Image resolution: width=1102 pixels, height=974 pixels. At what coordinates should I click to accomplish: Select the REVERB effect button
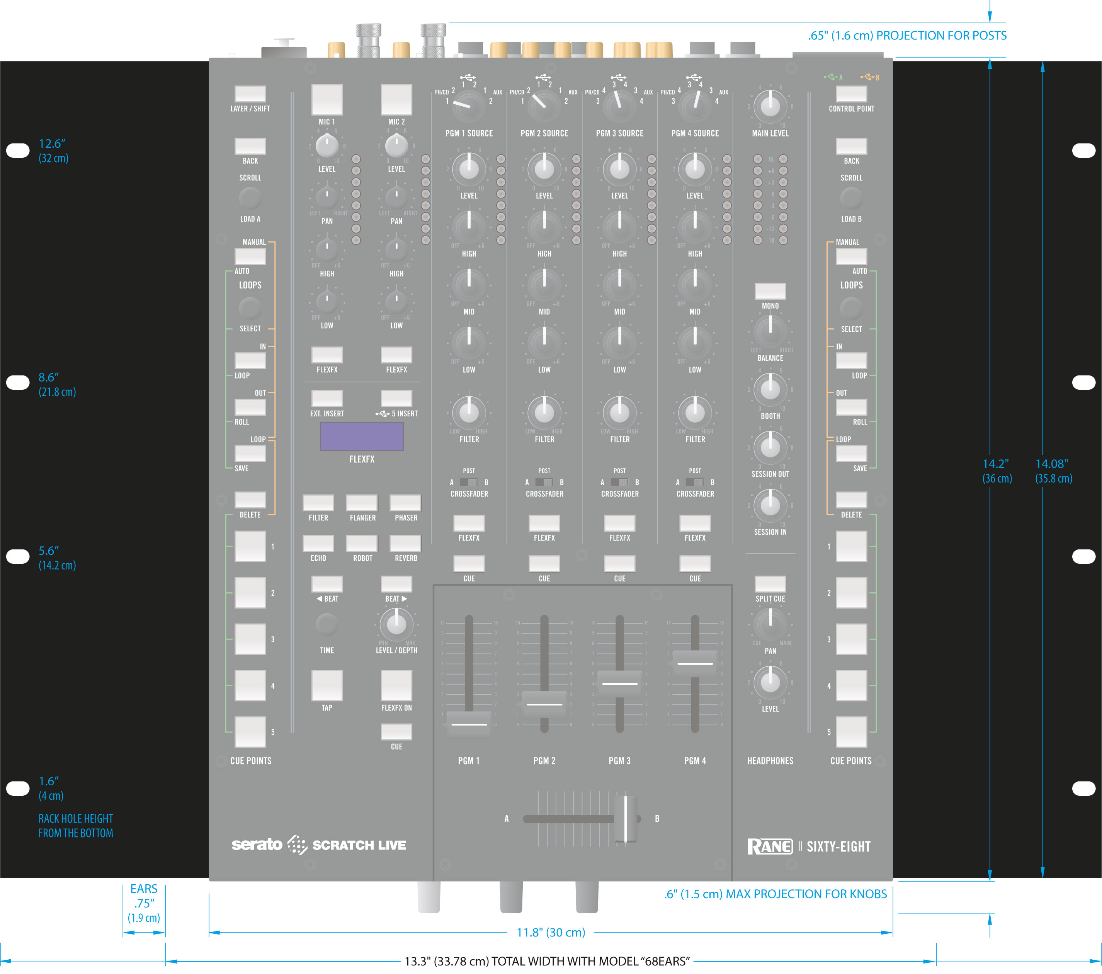pyautogui.click(x=405, y=543)
